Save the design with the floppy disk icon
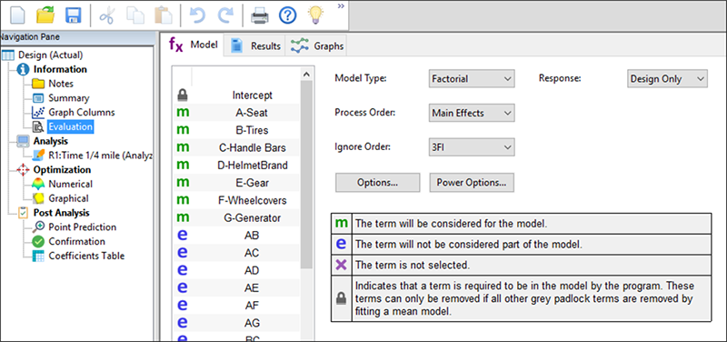This screenshot has height=342, width=727. coord(74,16)
